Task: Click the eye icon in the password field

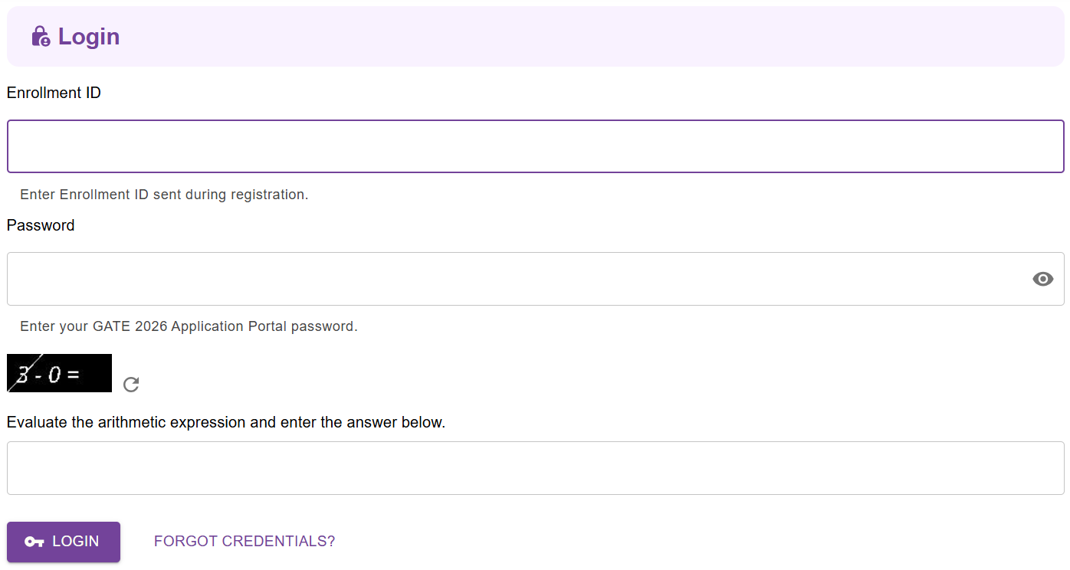Action: 1042,279
